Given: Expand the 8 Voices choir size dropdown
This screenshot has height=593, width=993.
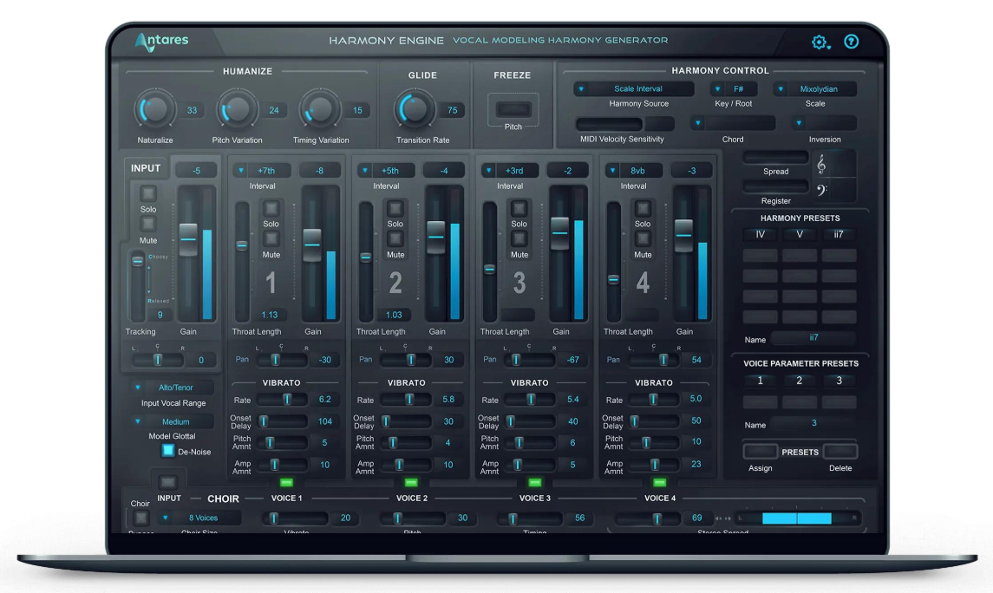Looking at the screenshot, I should (x=201, y=518).
